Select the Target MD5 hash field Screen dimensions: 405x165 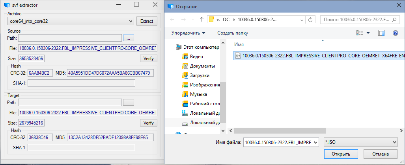tap(110, 137)
